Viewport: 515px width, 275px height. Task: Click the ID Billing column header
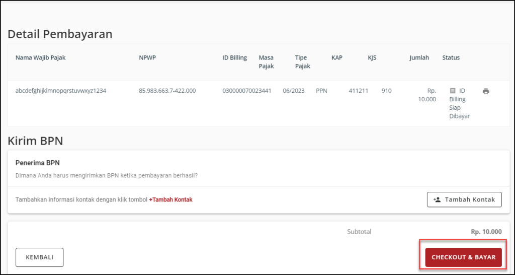pyautogui.click(x=234, y=58)
